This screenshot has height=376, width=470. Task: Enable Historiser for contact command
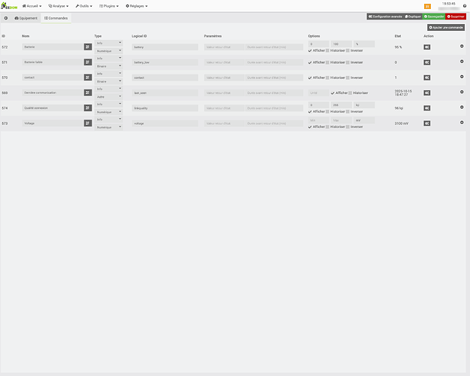coord(327,77)
